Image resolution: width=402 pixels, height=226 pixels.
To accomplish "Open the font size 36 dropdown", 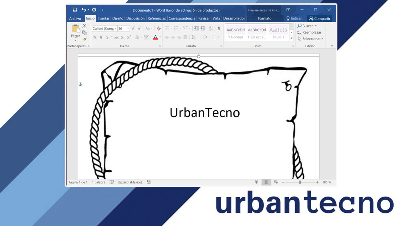I will 128,28.
